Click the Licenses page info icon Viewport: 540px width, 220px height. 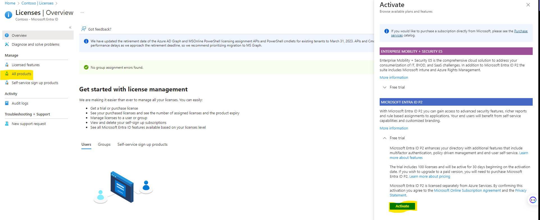(8, 15)
